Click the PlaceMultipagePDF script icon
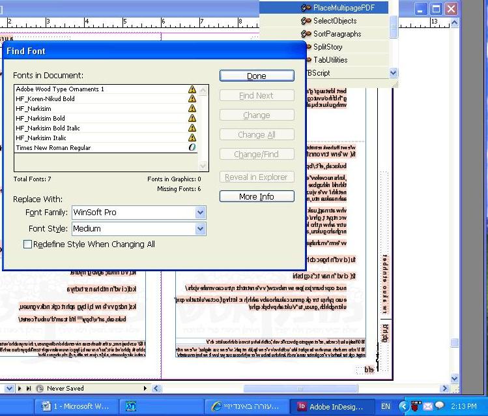 point(306,8)
